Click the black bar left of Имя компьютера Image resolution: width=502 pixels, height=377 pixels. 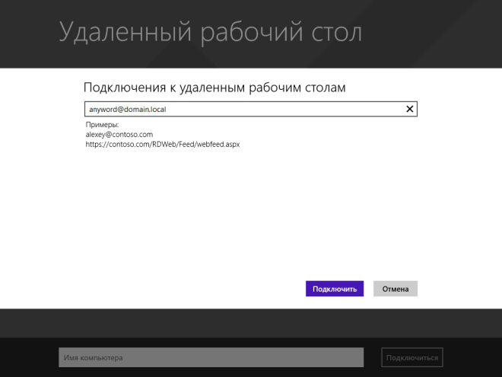(x=29, y=357)
